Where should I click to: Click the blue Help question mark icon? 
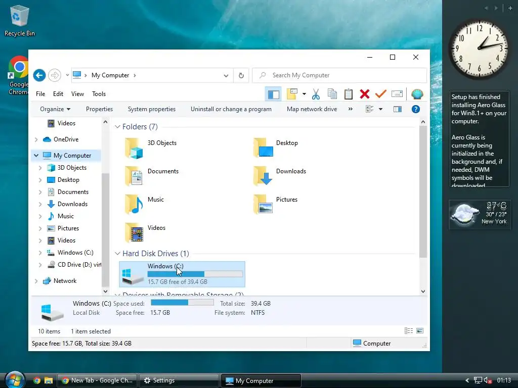tap(416, 109)
